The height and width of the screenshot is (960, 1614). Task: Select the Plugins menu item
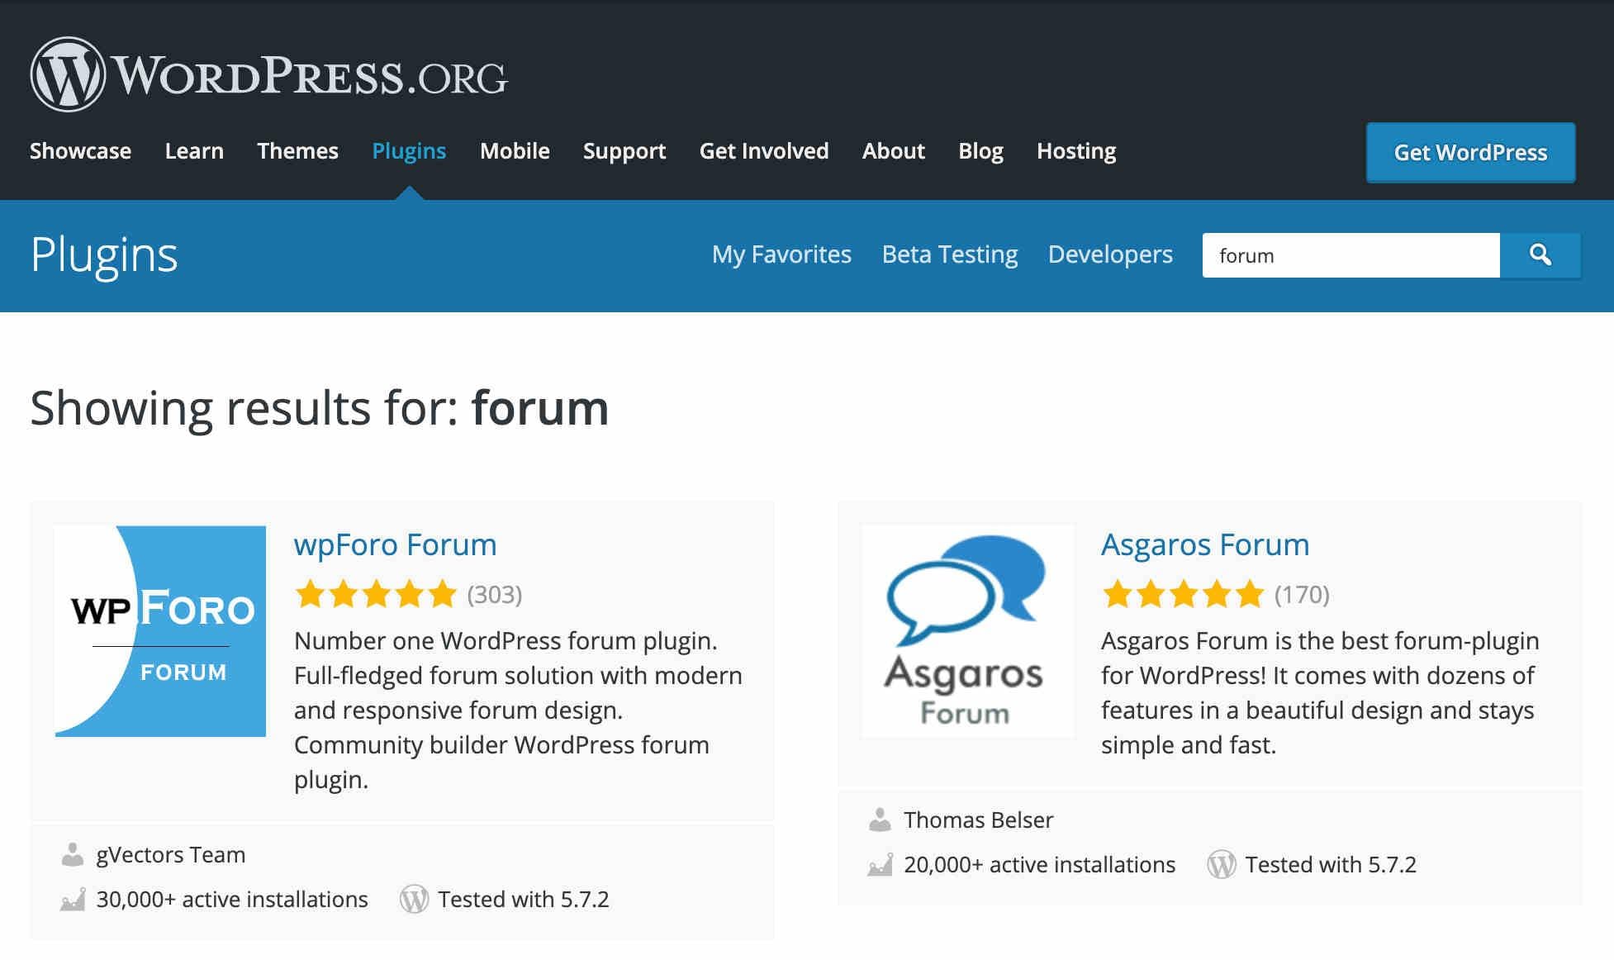(x=409, y=150)
